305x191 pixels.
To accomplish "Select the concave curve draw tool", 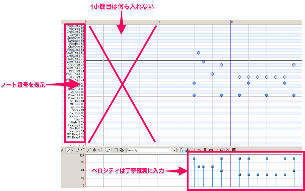I will [x=77, y=150].
